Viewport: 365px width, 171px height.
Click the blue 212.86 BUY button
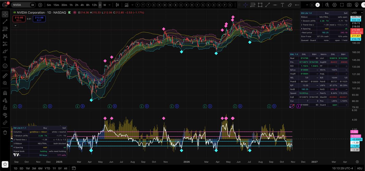39,19
